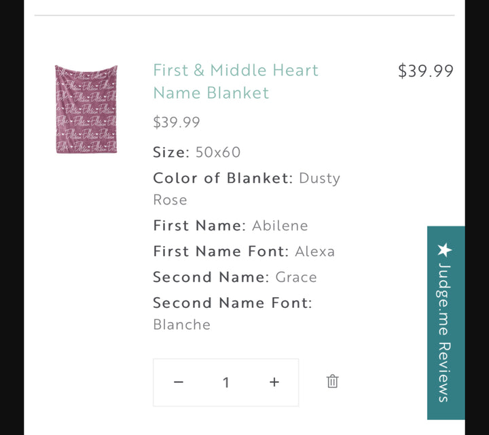489x435 pixels.
Task: Click the Color of Blanket label
Action: pyautogui.click(x=223, y=178)
